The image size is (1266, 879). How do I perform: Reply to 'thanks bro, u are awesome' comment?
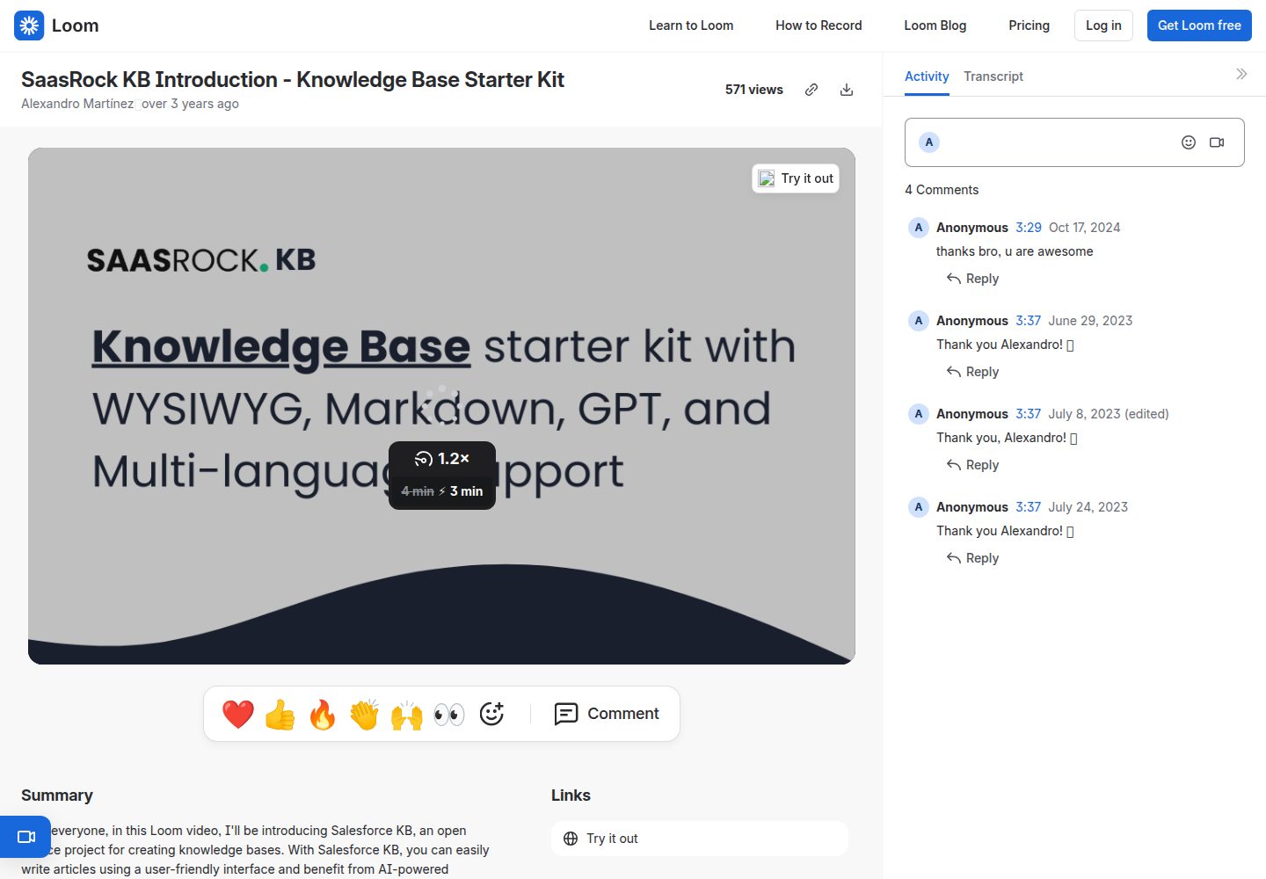pos(973,279)
